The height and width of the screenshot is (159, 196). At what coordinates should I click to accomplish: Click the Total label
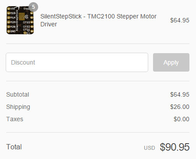coord(14,147)
